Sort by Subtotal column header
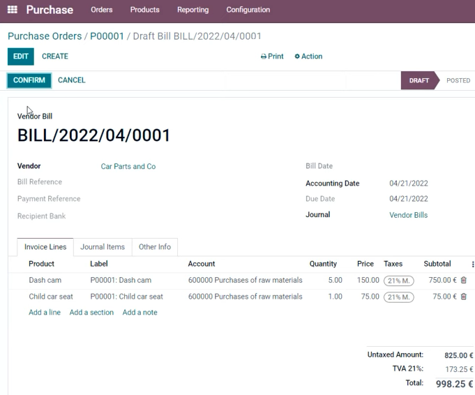Screen dimensions: 475x395 [437, 264]
